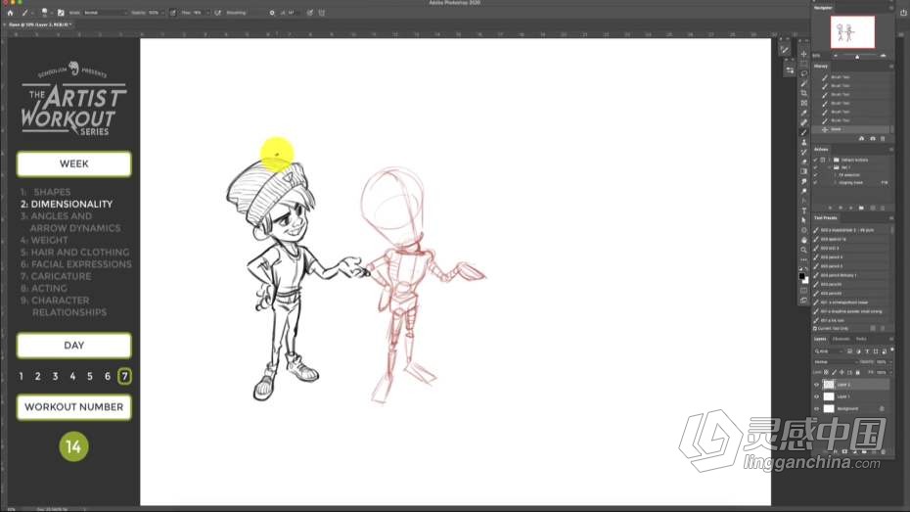Open the Brush Preset picker arrow

pos(51,12)
